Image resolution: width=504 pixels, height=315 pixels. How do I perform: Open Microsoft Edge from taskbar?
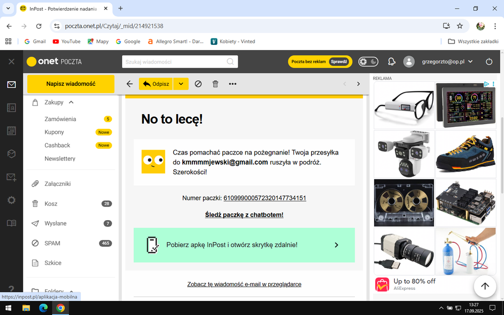click(43, 308)
